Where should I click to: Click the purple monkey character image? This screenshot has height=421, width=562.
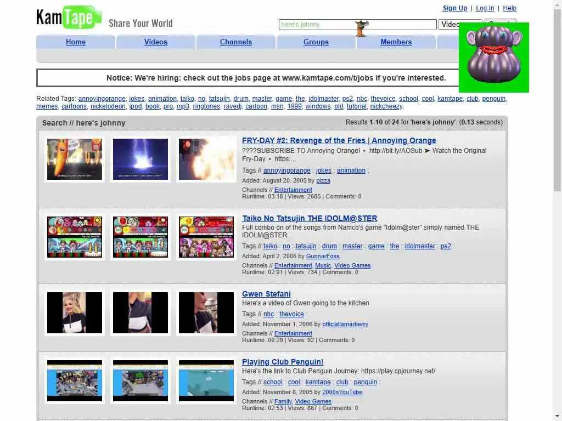pos(494,57)
